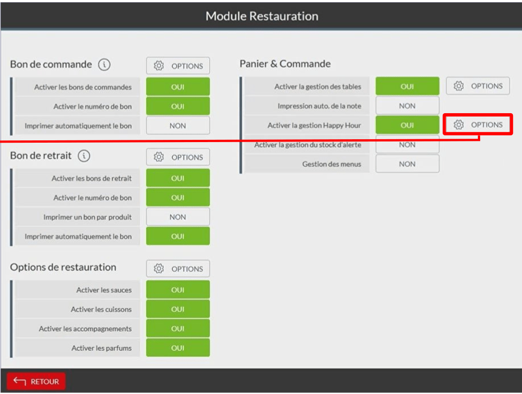Click the 'Activer la gestion Happy Hour' label
The width and height of the screenshot is (522, 394).
point(314,125)
